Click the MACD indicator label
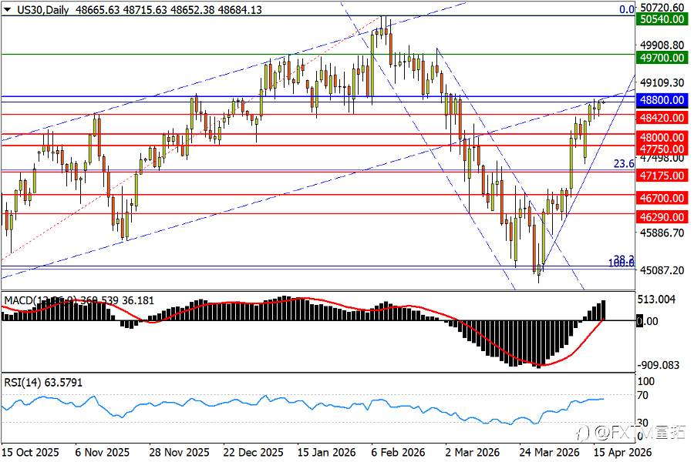This screenshot has width=694, height=462. tap(79, 300)
